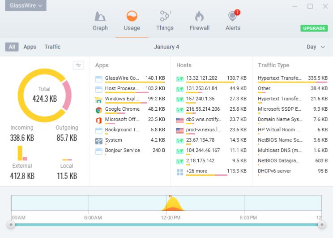Click world map icon for host 2.18.175.142

tap(180, 161)
